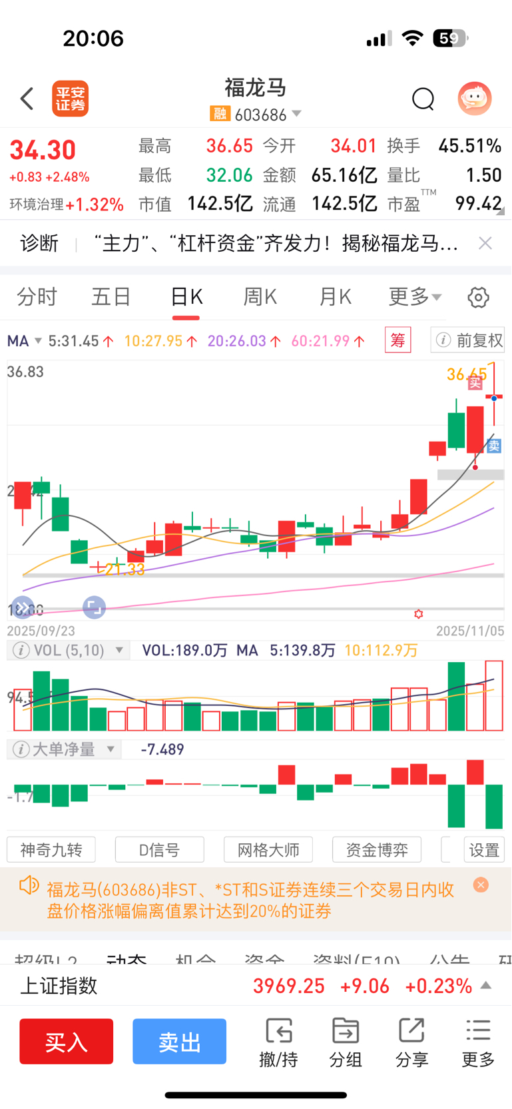Screen dimensions: 512x1109
Task: Tap the speaker announcement icon
Action: (x=29, y=886)
